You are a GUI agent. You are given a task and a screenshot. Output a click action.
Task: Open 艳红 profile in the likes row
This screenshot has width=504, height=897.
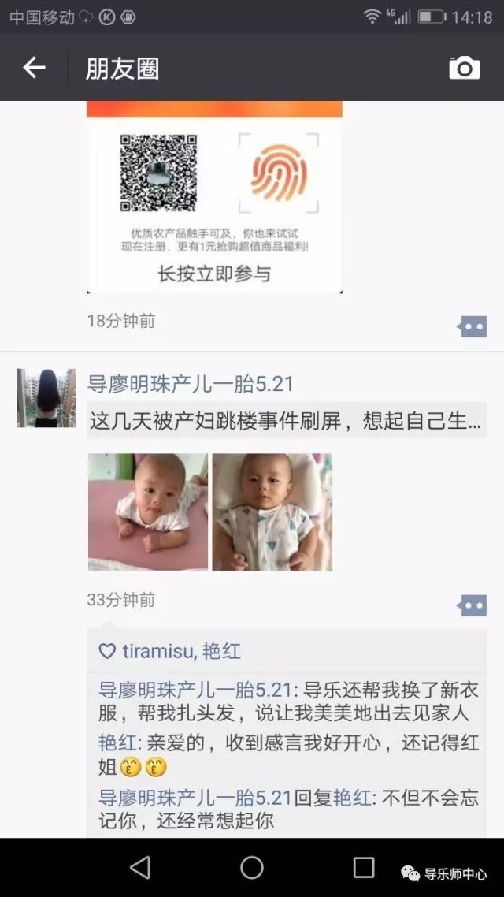(x=222, y=651)
